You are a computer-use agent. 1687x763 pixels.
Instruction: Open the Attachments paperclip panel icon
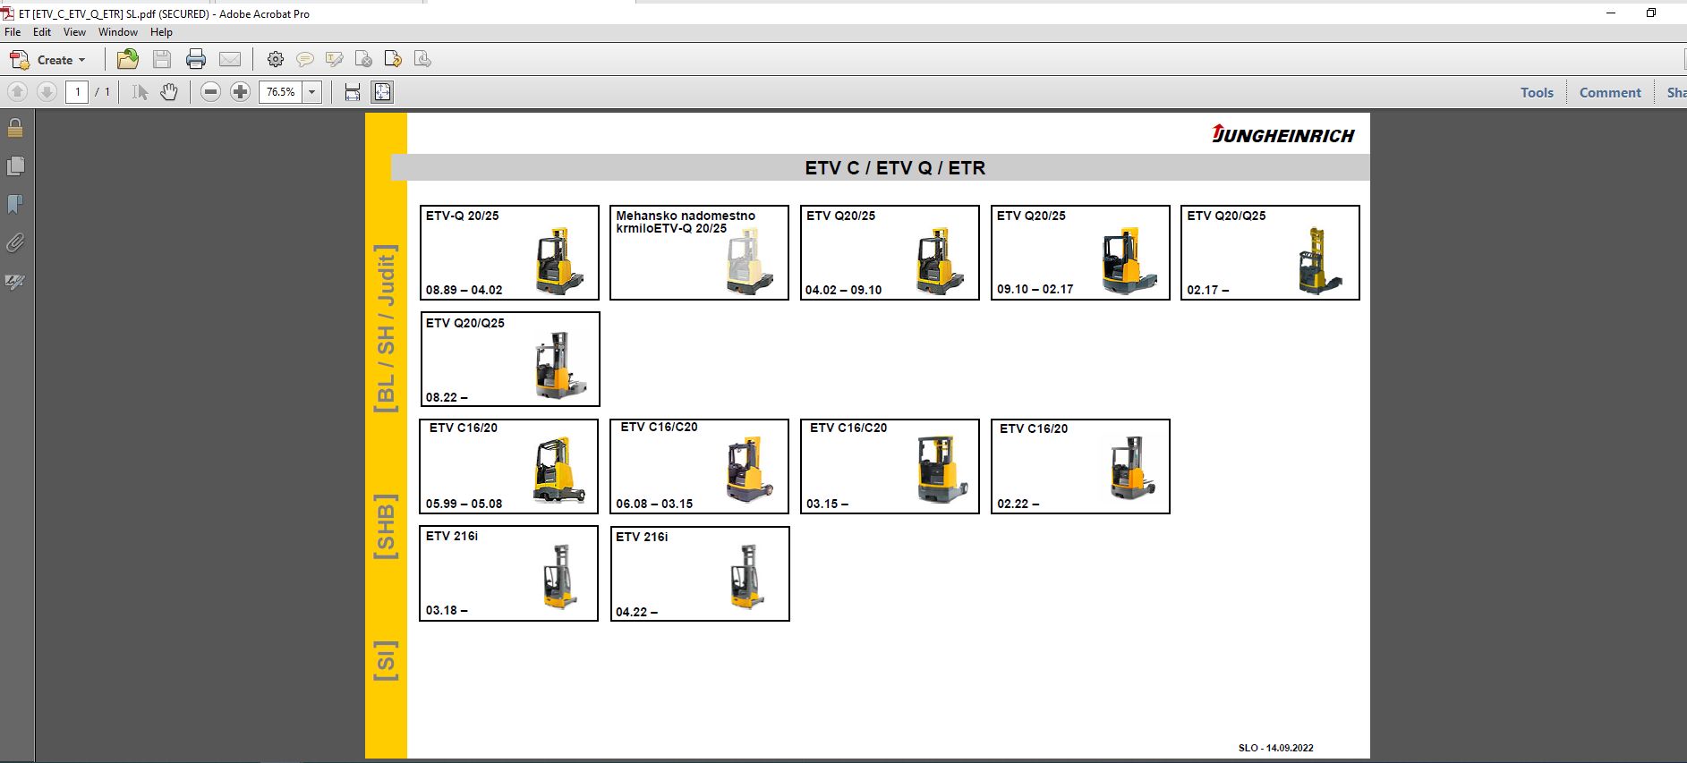[15, 243]
